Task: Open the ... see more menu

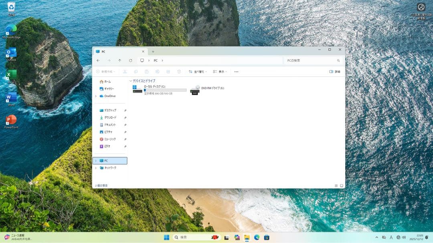Action: (236, 72)
